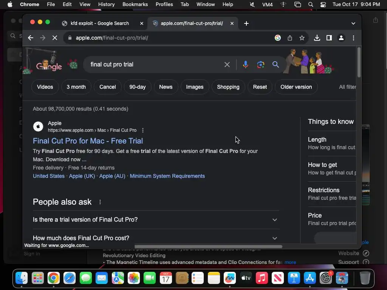Select the Older version filter chip
387x290 pixels.
tap(296, 87)
